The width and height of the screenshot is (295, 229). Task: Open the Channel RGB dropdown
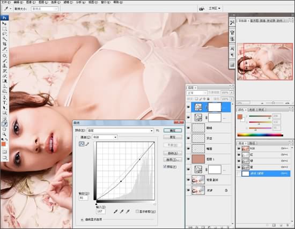coord(105,137)
